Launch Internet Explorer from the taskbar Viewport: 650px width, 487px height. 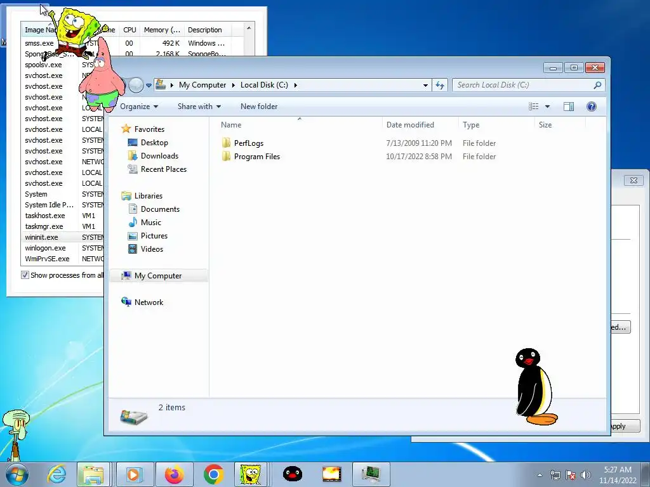[56, 474]
